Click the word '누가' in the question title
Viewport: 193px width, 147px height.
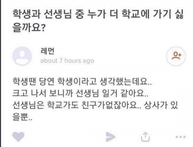[x=96, y=14]
